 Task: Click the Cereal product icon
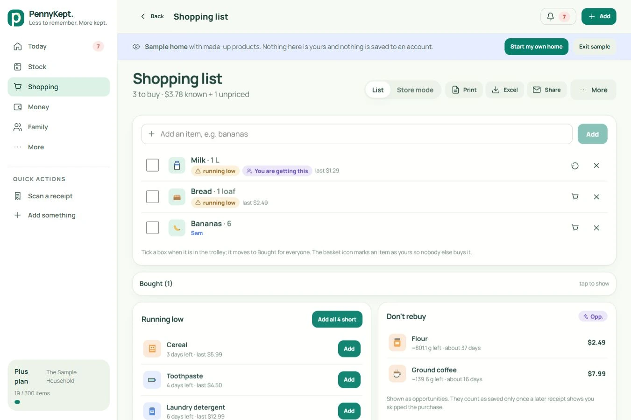[x=152, y=349]
